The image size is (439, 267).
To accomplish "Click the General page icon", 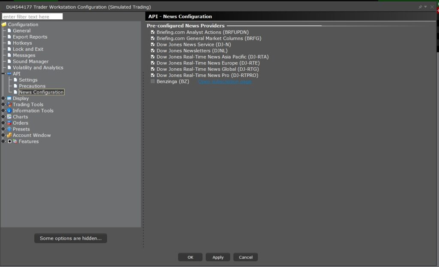I will [x=9, y=30].
